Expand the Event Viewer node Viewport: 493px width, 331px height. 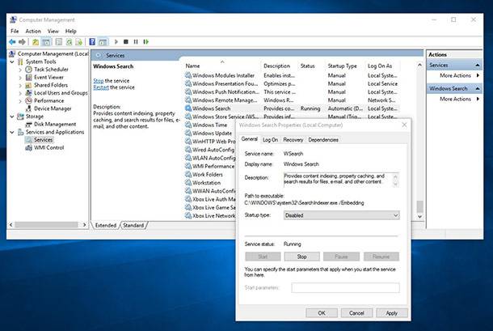[20, 78]
